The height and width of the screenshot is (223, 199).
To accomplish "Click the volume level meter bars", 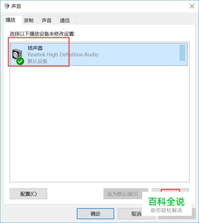I will tap(182, 53).
